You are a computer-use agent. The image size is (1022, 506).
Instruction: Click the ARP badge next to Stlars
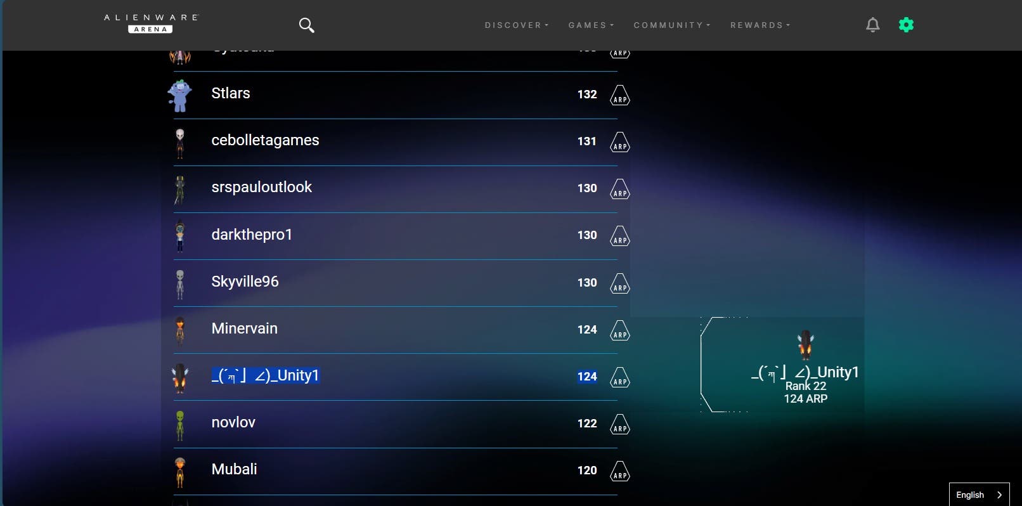[x=619, y=95]
